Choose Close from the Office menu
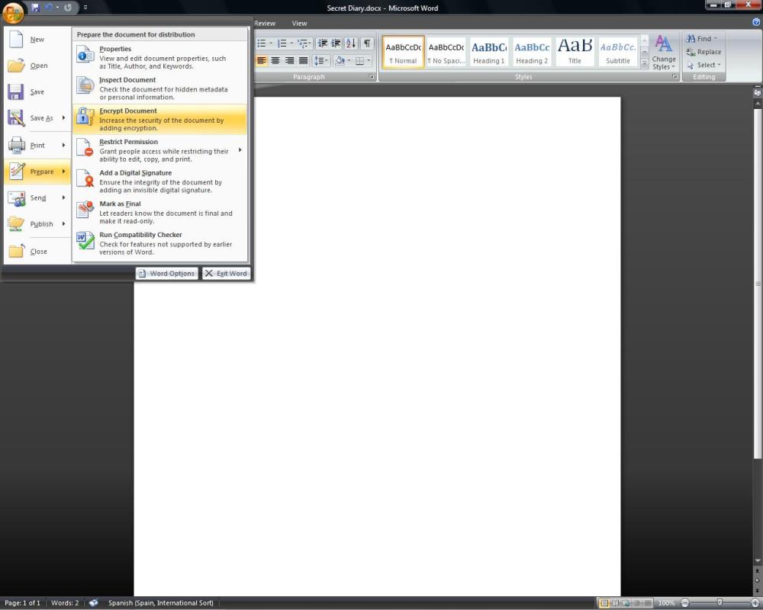 pyautogui.click(x=37, y=251)
